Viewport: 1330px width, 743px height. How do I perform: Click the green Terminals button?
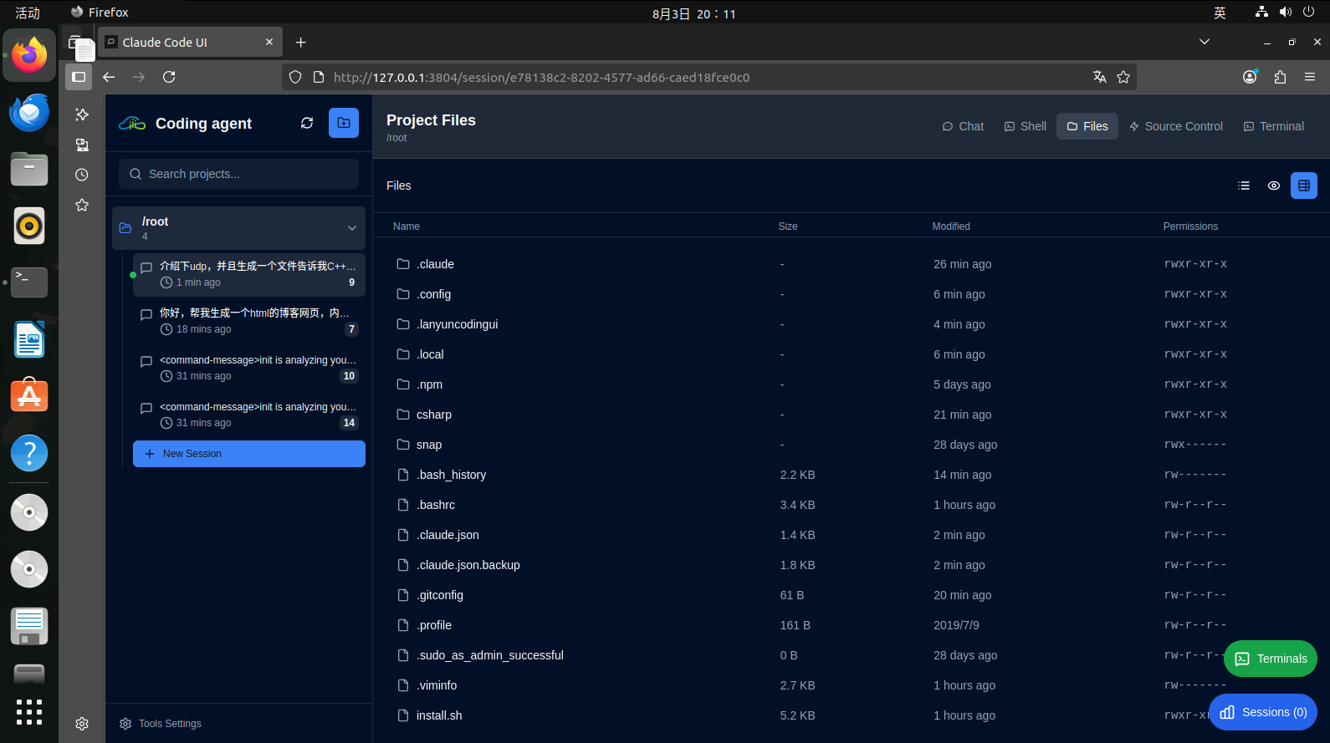click(x=1271, y=659)
